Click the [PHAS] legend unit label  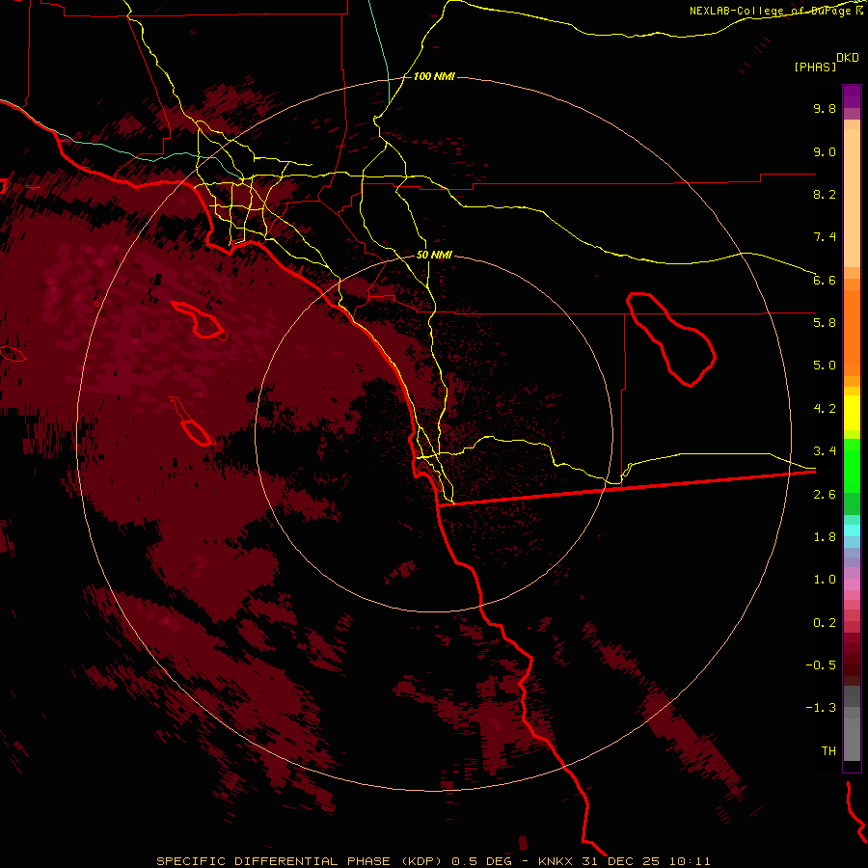[815, 67]
